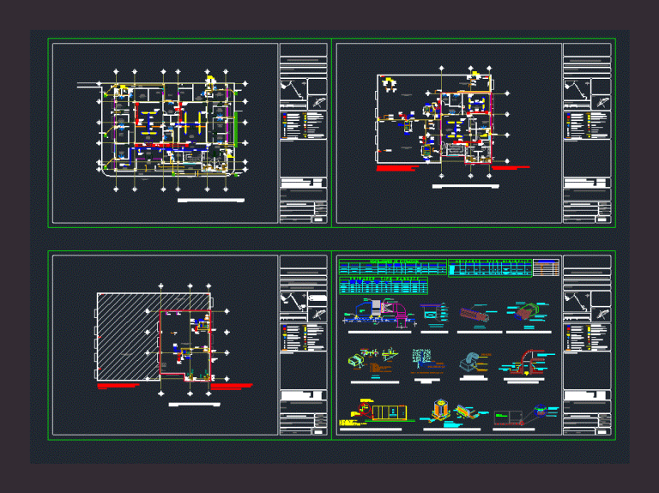The height and width of the screenshot is (493, 659).
Task: Click the north arrow in bottom-right sheet title block
Action: coord(602,314)
